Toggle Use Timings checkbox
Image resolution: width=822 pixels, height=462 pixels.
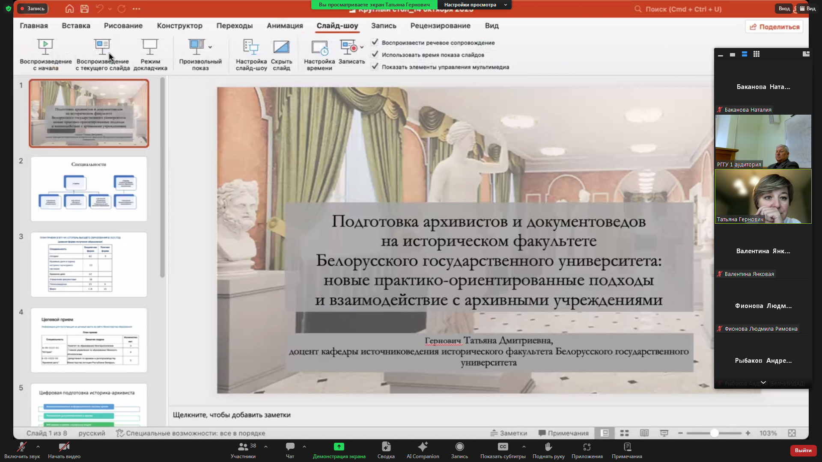coord(375,54)
